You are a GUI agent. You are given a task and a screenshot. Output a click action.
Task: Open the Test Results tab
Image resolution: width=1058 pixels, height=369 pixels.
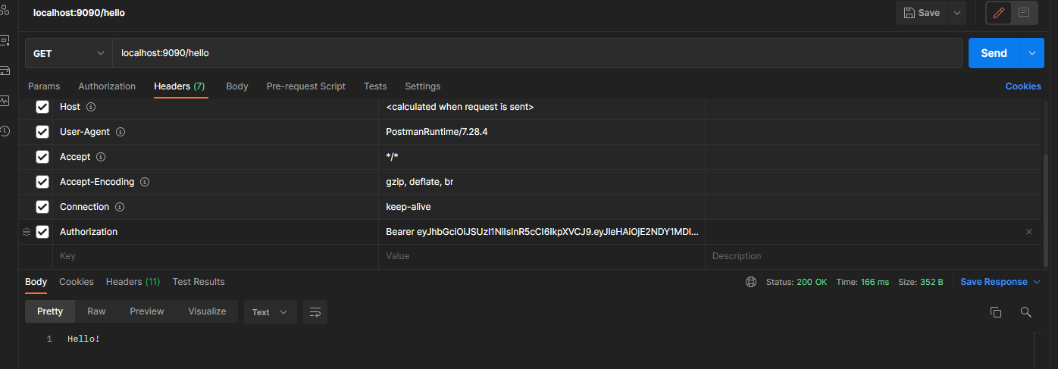click(x=199, y=282)
